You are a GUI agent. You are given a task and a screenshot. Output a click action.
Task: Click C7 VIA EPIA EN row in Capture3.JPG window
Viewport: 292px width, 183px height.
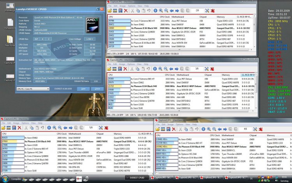point(77,167)
